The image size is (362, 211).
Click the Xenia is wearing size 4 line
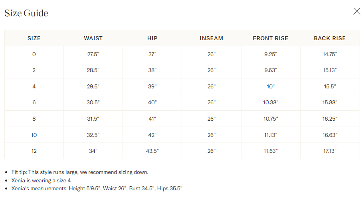point(41,180)
